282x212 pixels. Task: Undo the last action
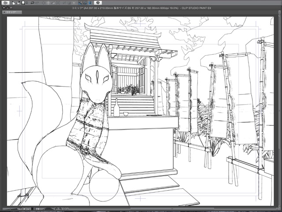[x=33, y=3]
